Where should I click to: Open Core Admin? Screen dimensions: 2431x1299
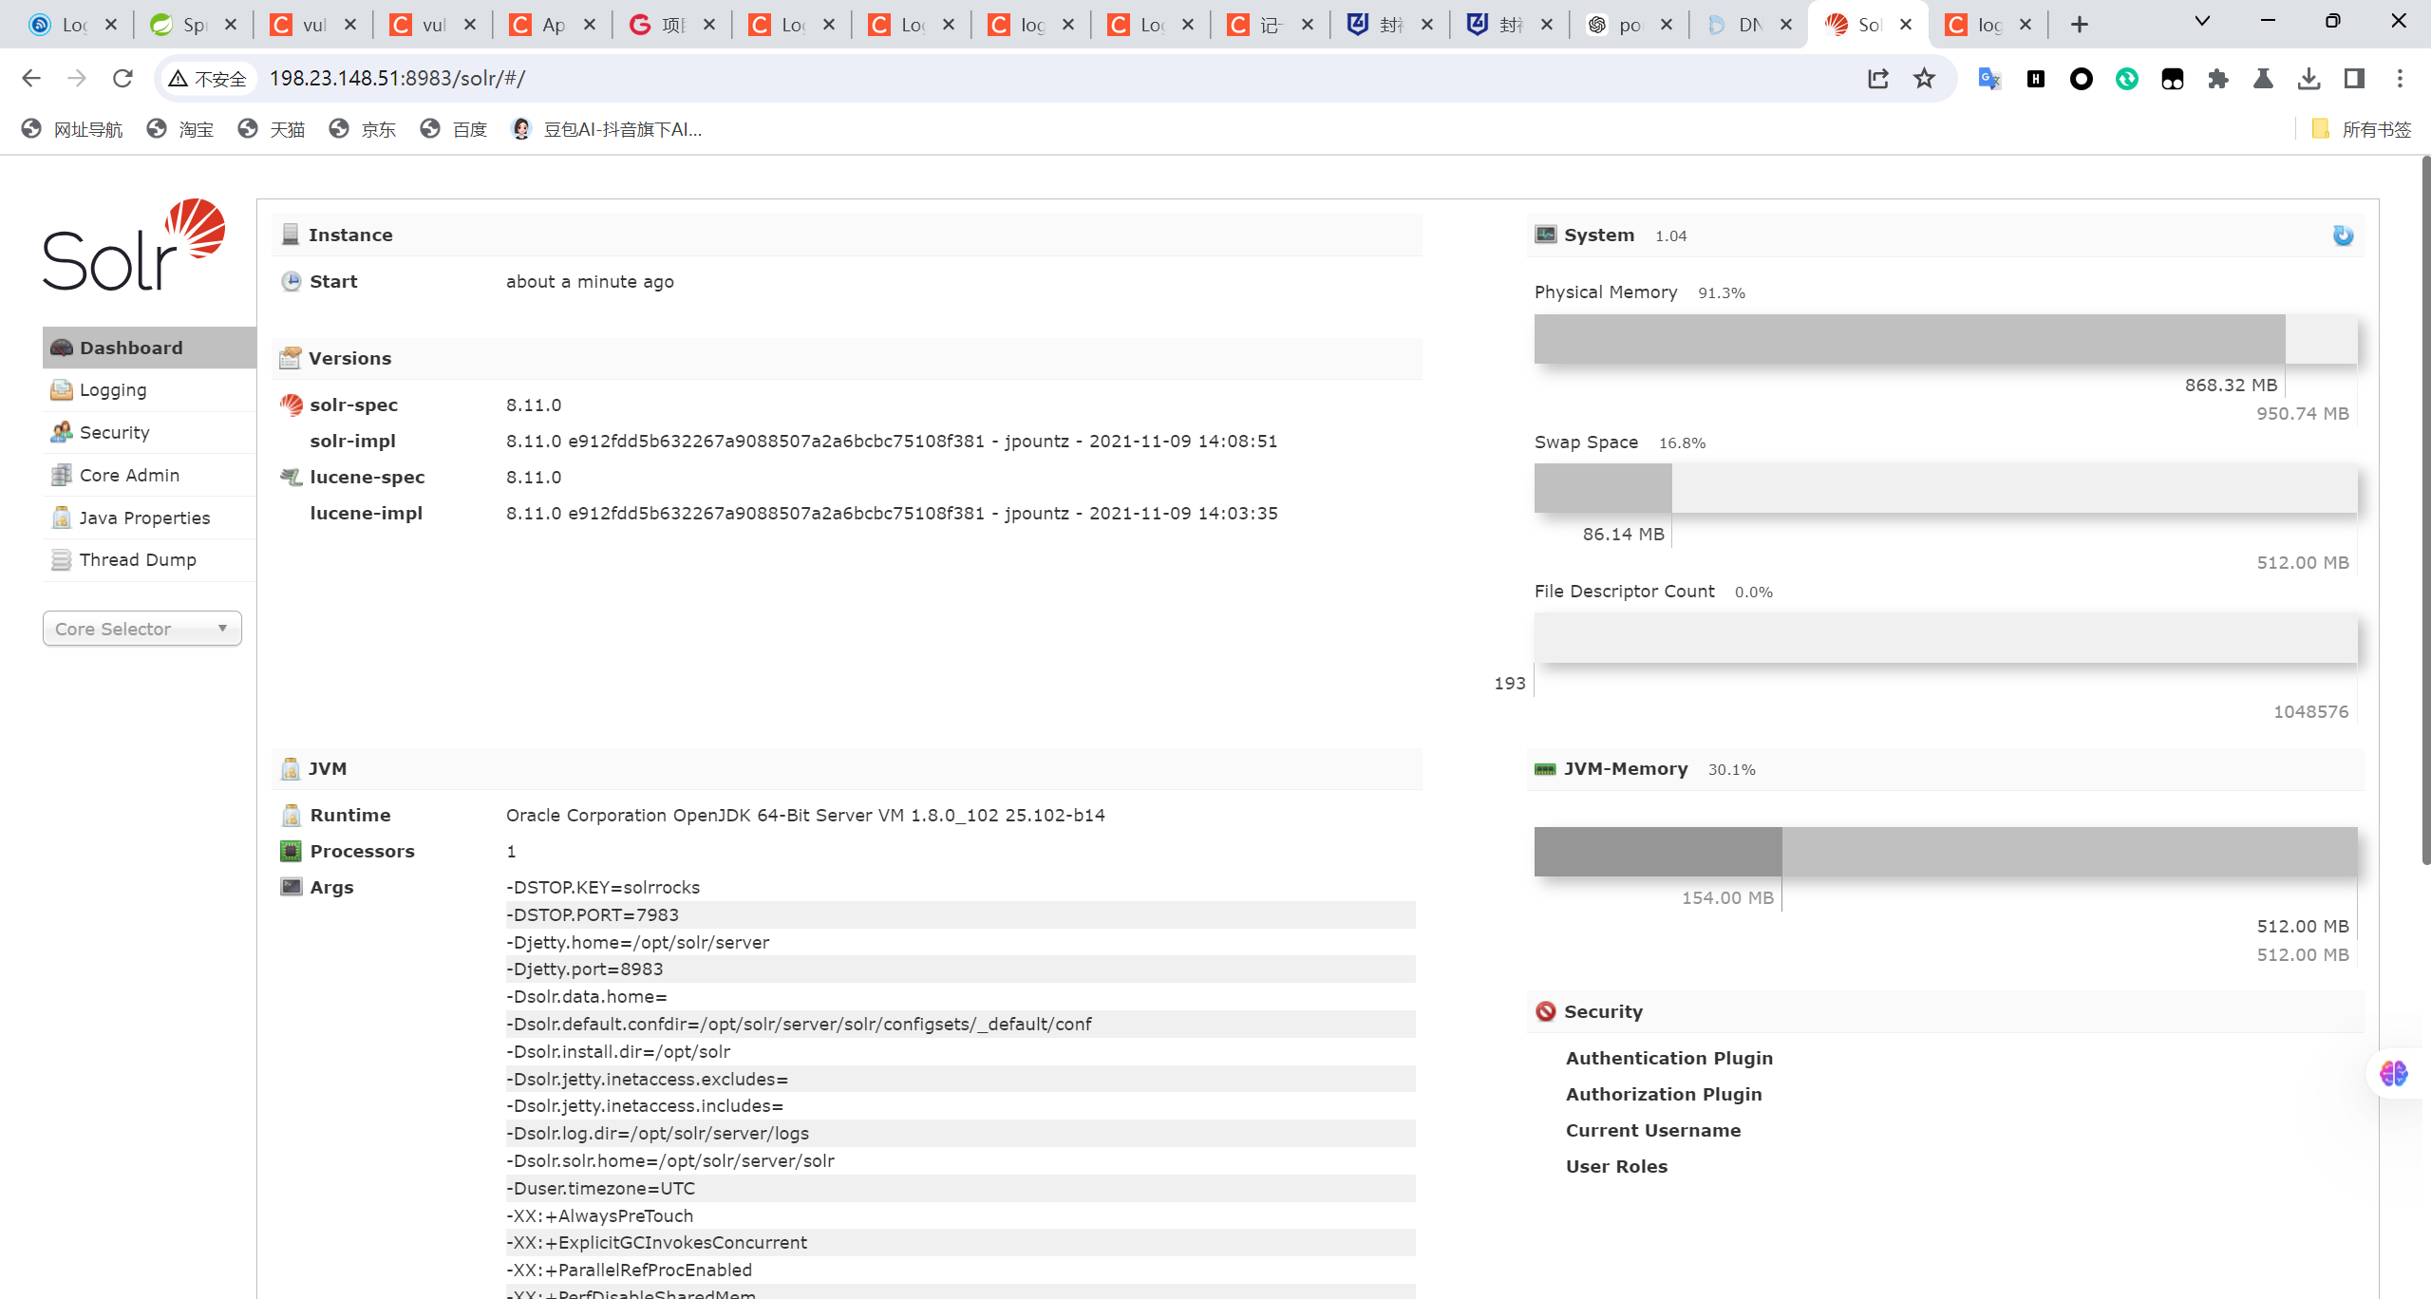pyautogui.click(x=149, y=475)
